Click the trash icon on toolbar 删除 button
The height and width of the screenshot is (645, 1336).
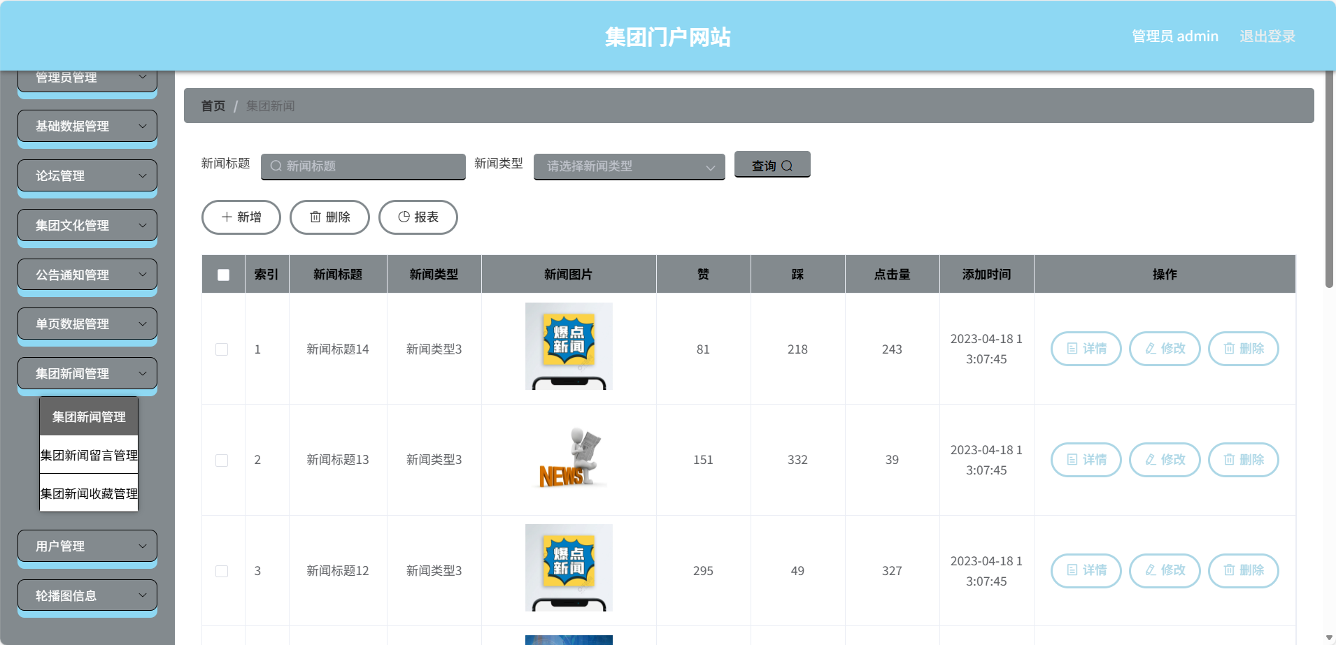(315, 217)
